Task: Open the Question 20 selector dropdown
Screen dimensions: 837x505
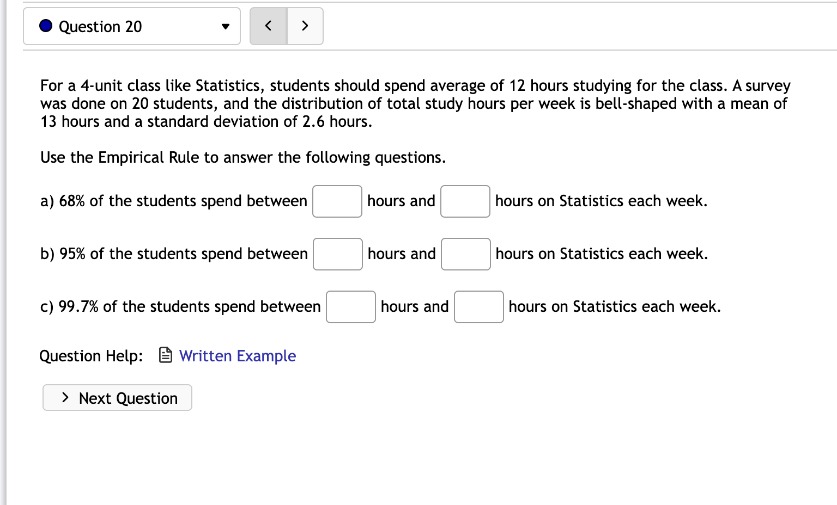Action: 131,26
